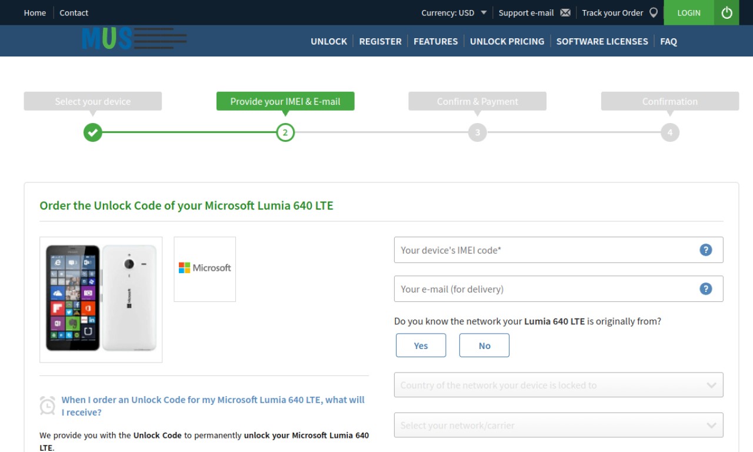Viewport: 753px width, 452px height.
Task: Click the power icon beside LOGIN
Action: [x=727, y=12]
